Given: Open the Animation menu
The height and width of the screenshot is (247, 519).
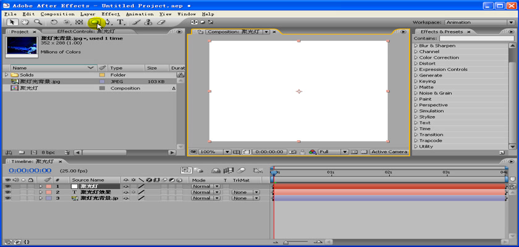Looking at the screenshot, I should coord(140,14).
